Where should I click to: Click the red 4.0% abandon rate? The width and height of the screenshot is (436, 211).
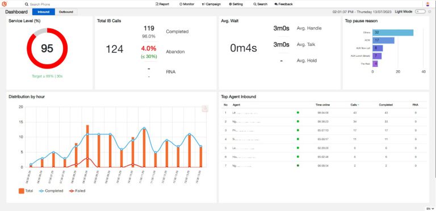click(x=149, y=48)
